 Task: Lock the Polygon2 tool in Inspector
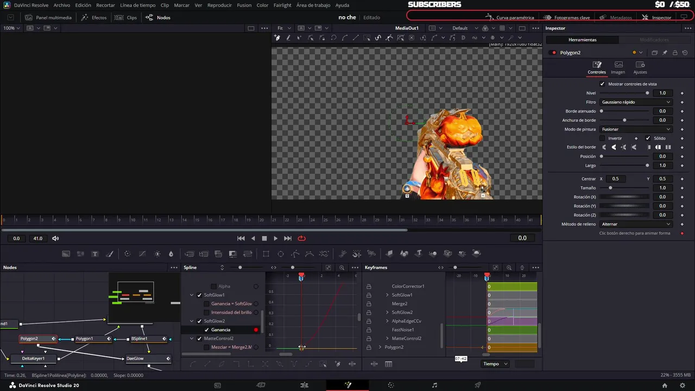[675, 53]
